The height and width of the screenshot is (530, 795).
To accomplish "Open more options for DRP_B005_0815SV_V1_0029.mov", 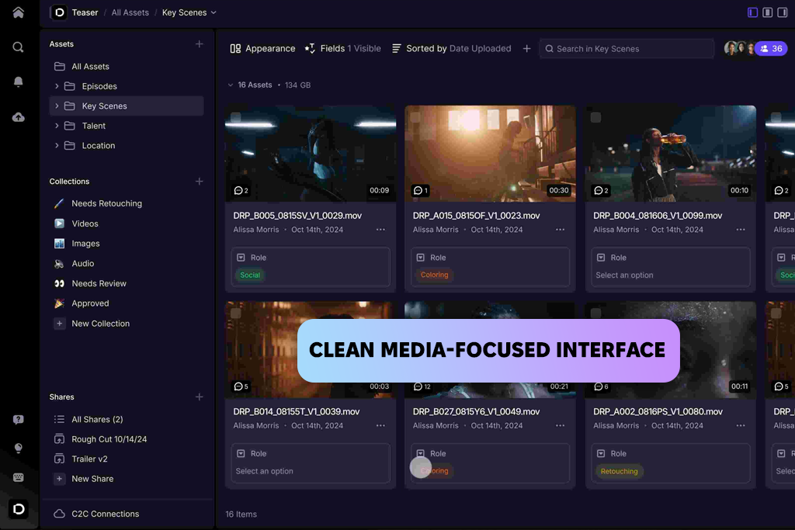I will tap(380, 230).
